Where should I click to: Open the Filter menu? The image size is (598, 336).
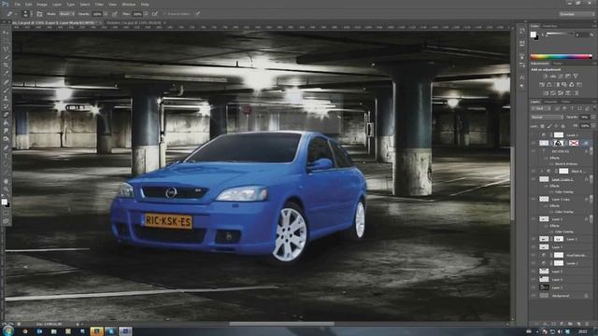click(x=99, y=4)
